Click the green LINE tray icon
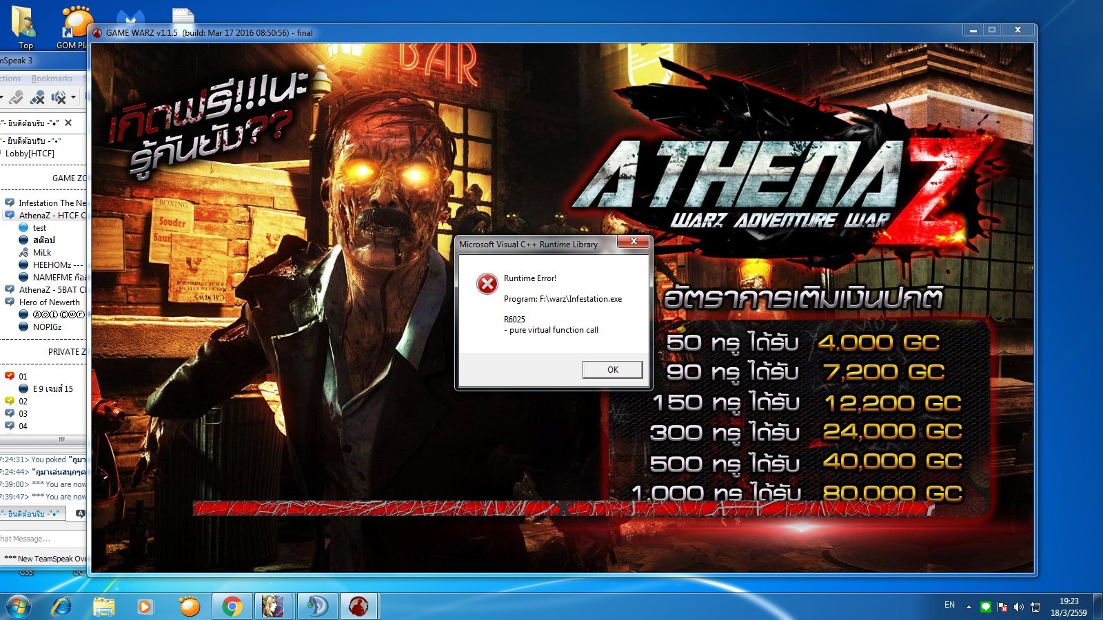Image resolution: width=1103 pixels, height=620 pixels. (986, 607)
